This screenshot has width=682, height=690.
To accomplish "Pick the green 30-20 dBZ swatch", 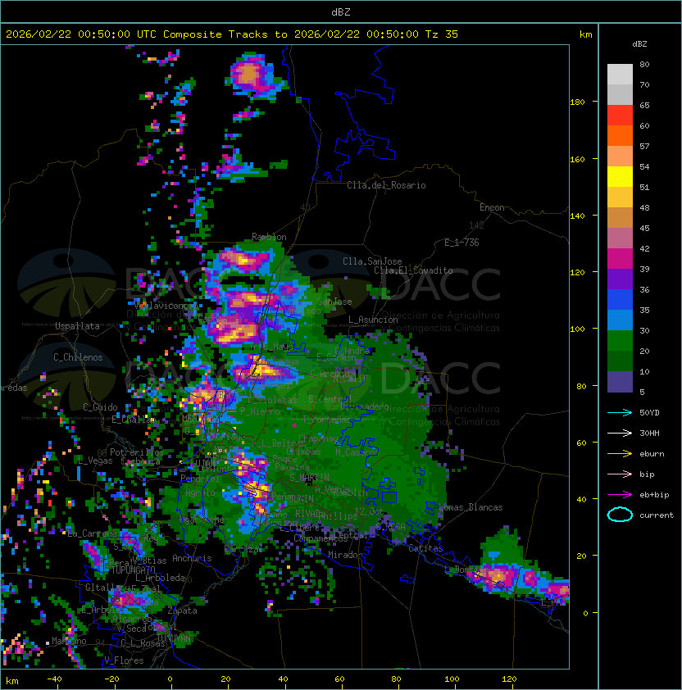I will (620, 341).
